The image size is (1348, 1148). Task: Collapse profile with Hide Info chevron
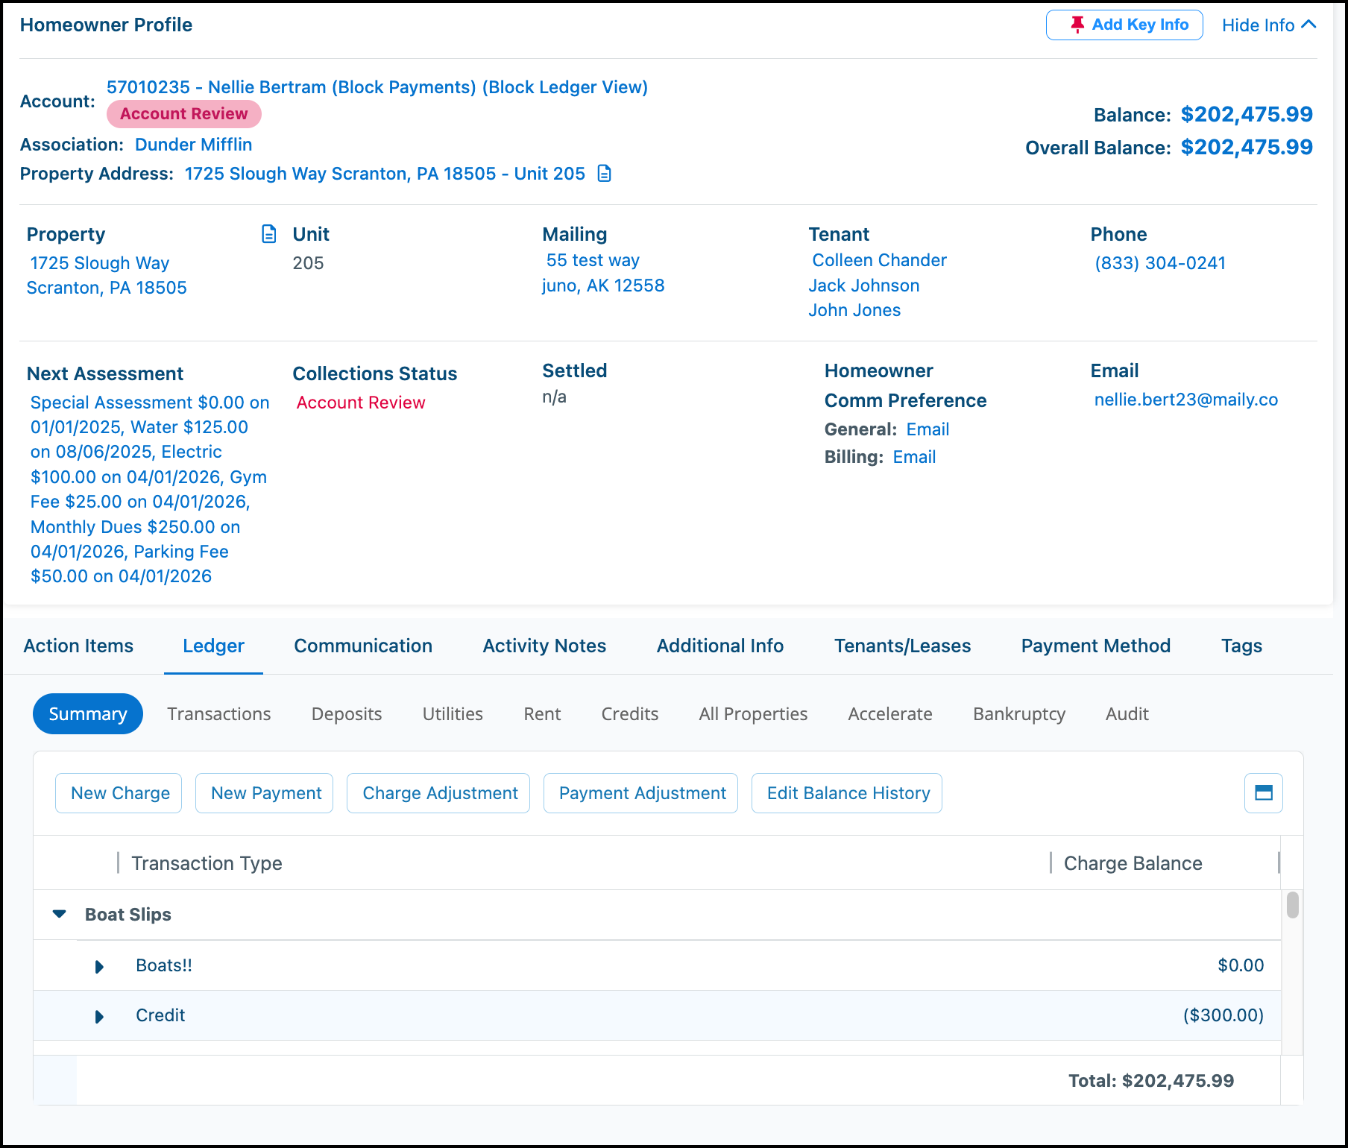coord(1308,25)
